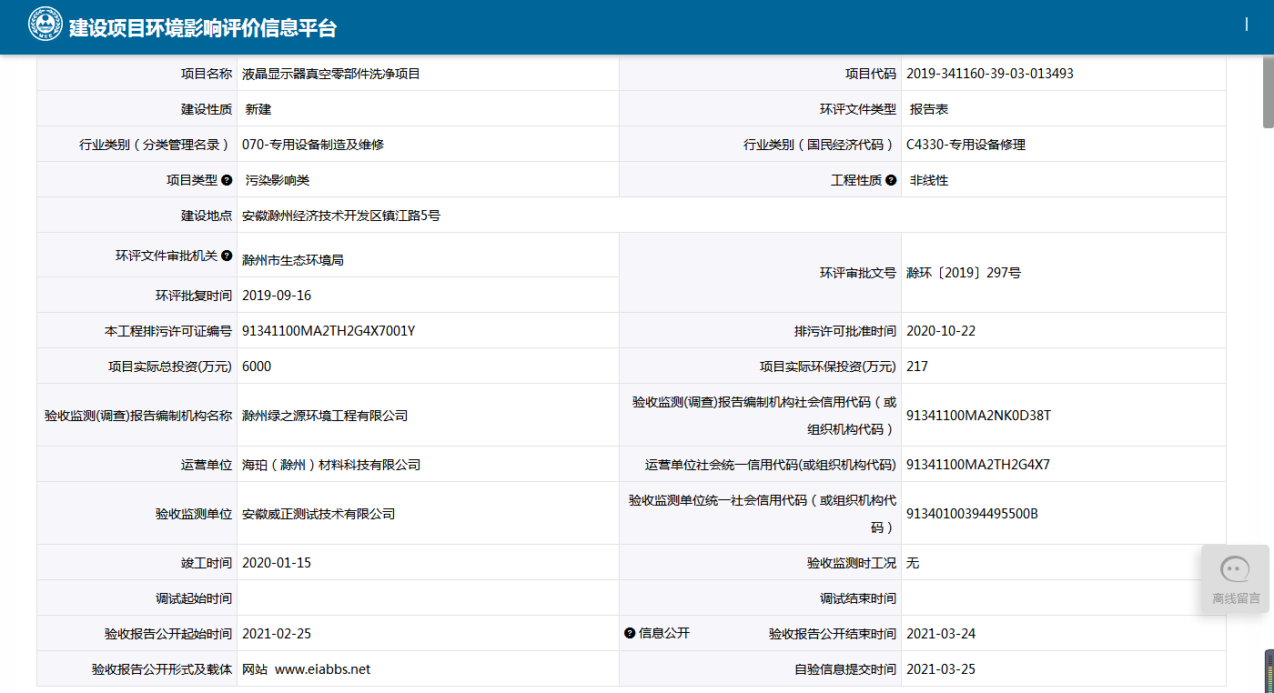The width and height of the screenshot is (1274, 693).
Task: Click the MEE emblem logo in header
Action: [x=45, y=25]
